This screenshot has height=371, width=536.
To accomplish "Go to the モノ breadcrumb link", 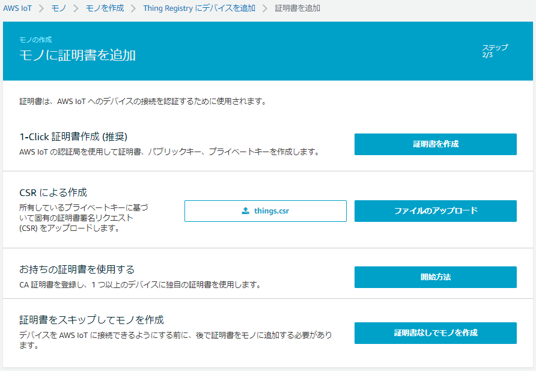I will point(58,8).
